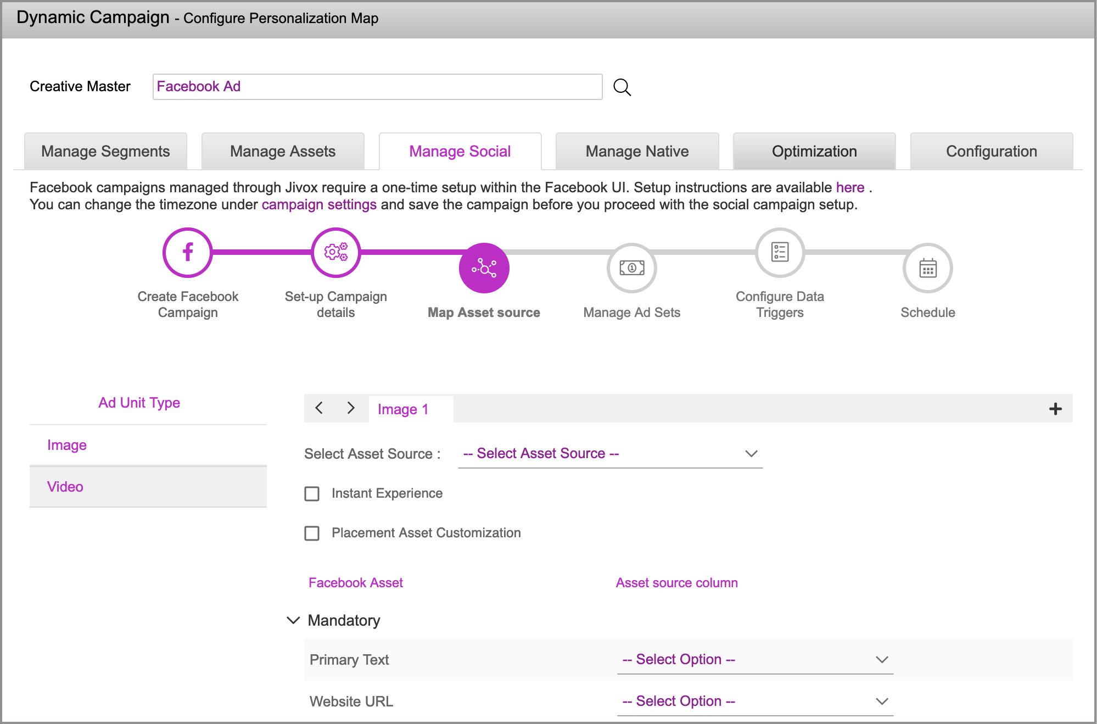Click the Facebook Asset column header
Screen dimensions: 1097x724
356,583
